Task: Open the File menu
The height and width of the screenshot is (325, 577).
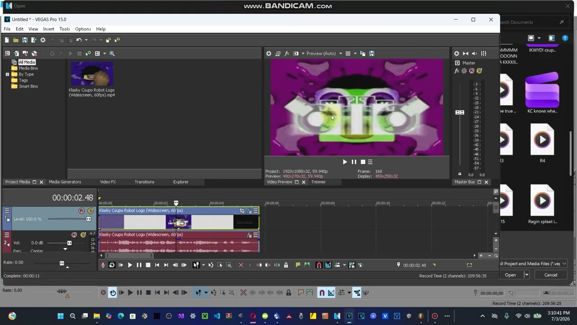Action: click(x=7, y=29)
